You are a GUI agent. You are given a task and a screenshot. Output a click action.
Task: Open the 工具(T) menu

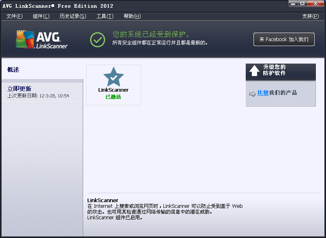(x=105, y=16)
